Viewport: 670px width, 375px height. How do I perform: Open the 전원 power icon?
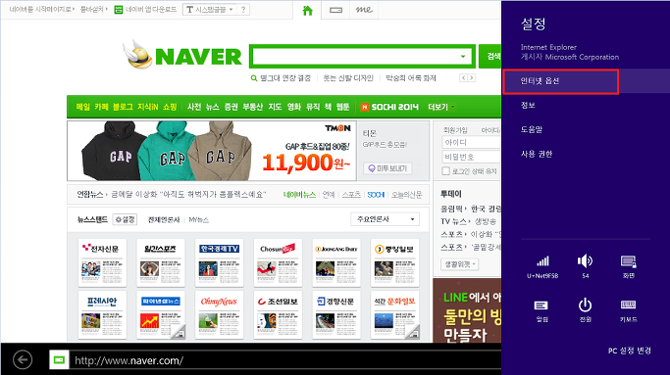tap(585, 310)
